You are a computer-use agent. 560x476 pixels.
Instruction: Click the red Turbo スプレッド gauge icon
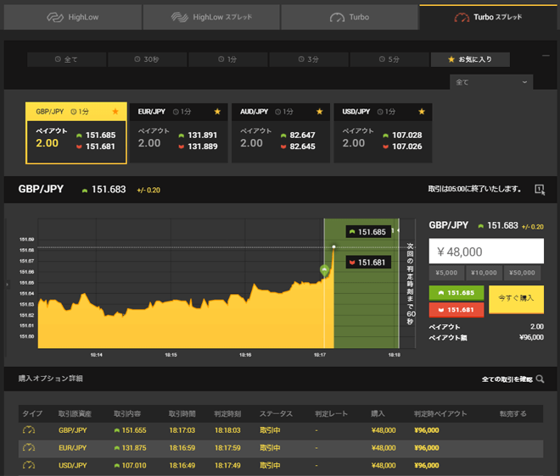tap(462, 17)
